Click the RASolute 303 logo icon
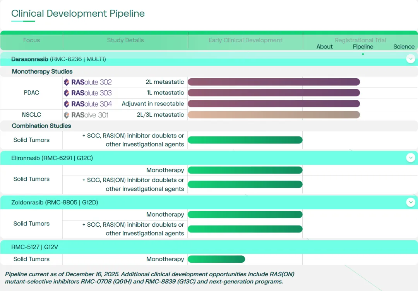This screenshot has height=291, width=418. [x=67, y=93]
